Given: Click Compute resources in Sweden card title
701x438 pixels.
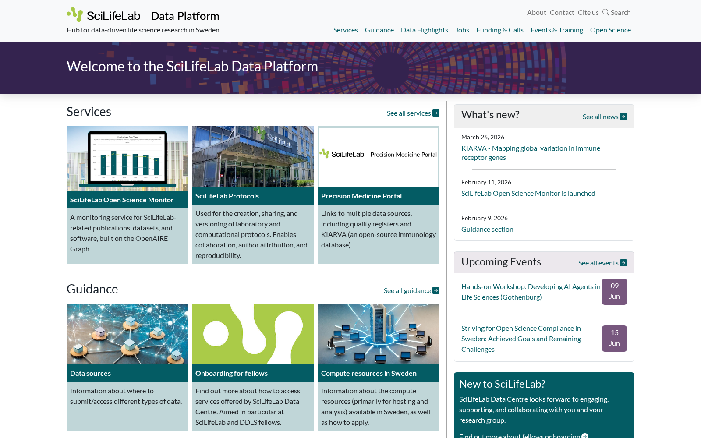Looking at the screenshot, I should 369,373.
